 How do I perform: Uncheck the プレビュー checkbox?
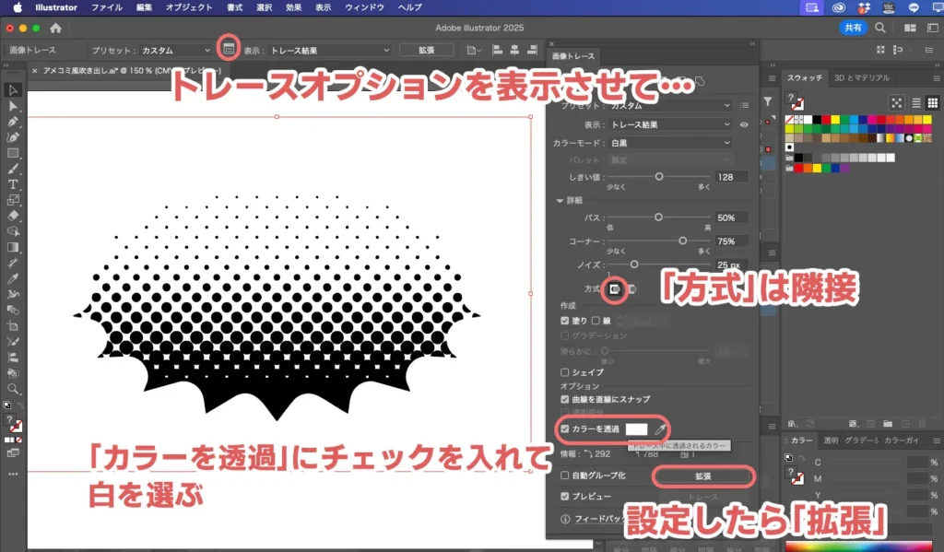click(565, 496)
